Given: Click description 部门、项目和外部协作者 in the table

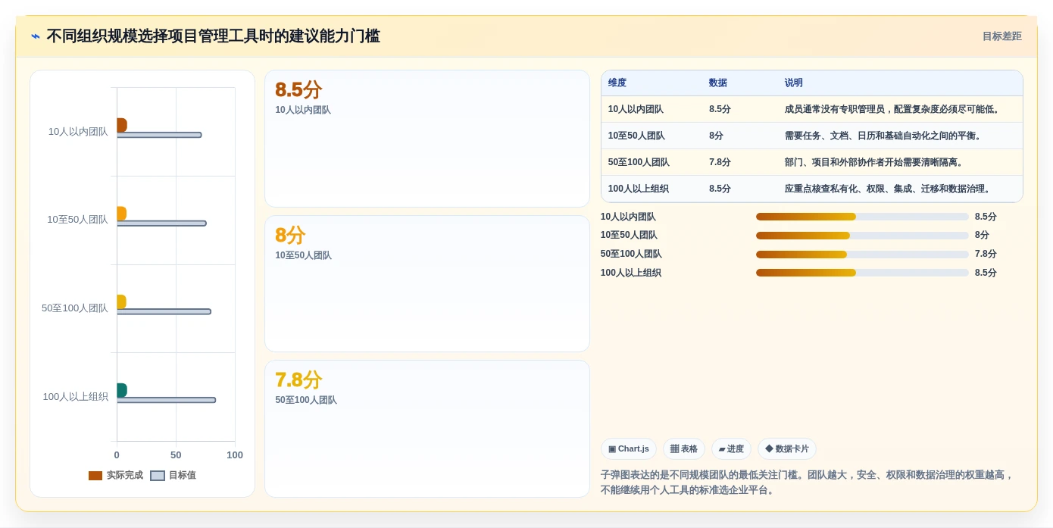Looking at the screenshot, I should point(876,163).
